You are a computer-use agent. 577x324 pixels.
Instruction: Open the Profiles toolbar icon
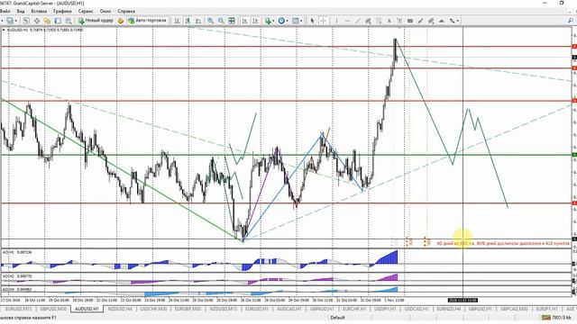[10, 21]
